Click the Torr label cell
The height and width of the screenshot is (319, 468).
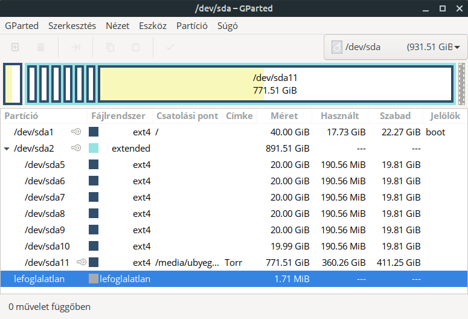233,263
